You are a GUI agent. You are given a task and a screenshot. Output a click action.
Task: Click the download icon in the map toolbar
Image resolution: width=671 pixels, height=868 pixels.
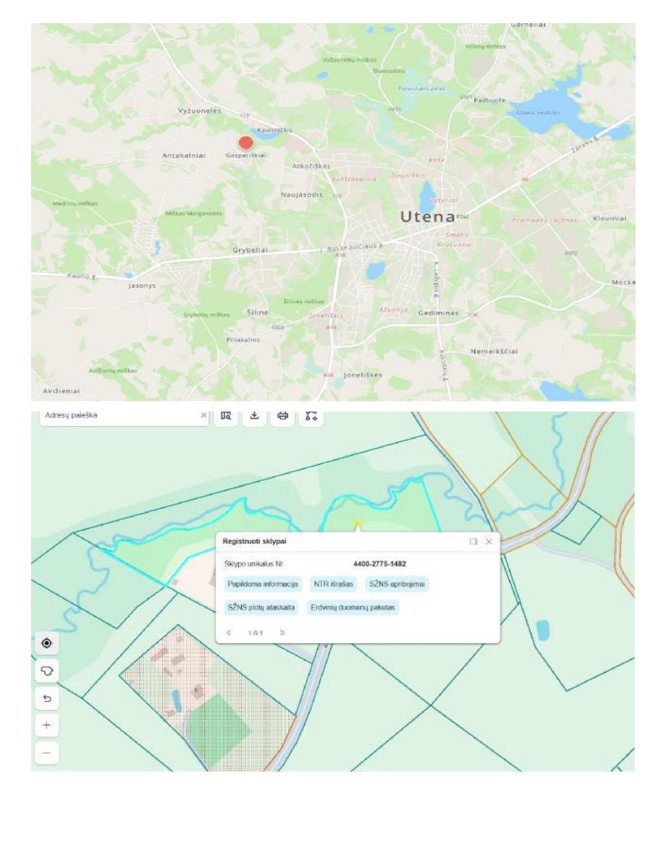[x=255, y=416]
